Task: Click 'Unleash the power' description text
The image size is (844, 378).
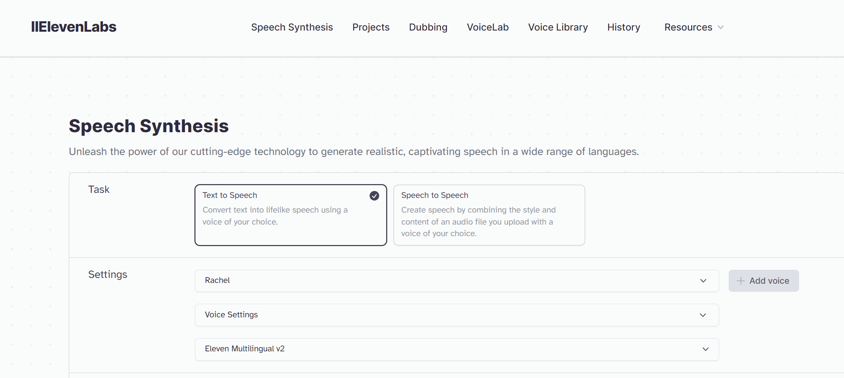Action: coord(354,152)
